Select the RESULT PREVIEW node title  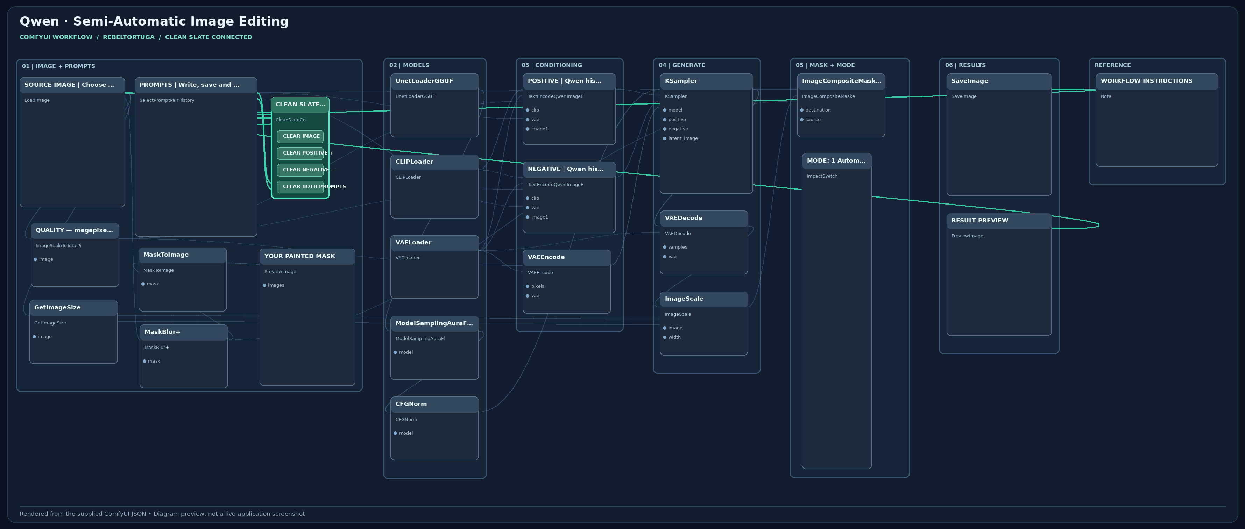pos(980,221)
